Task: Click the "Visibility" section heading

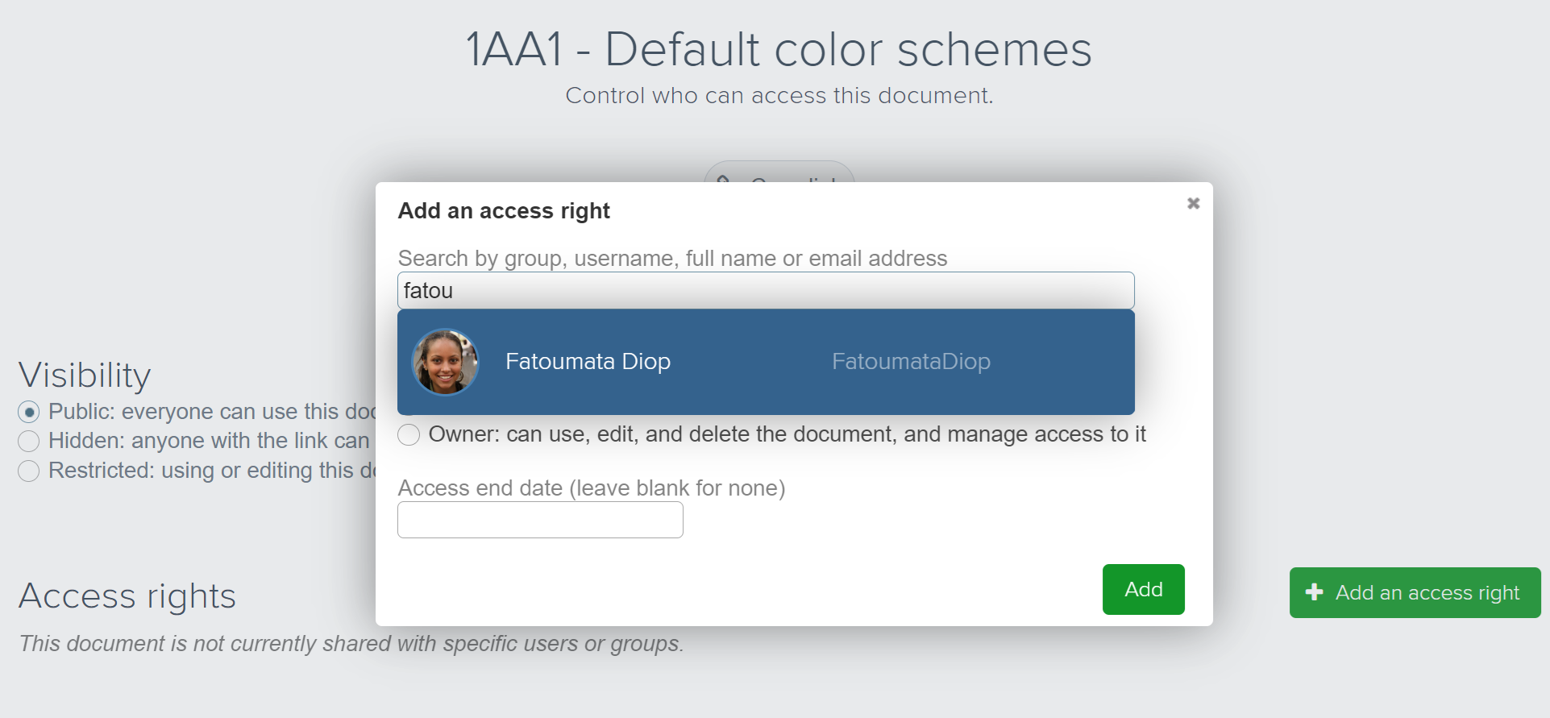Action: [x=85, y=376]
